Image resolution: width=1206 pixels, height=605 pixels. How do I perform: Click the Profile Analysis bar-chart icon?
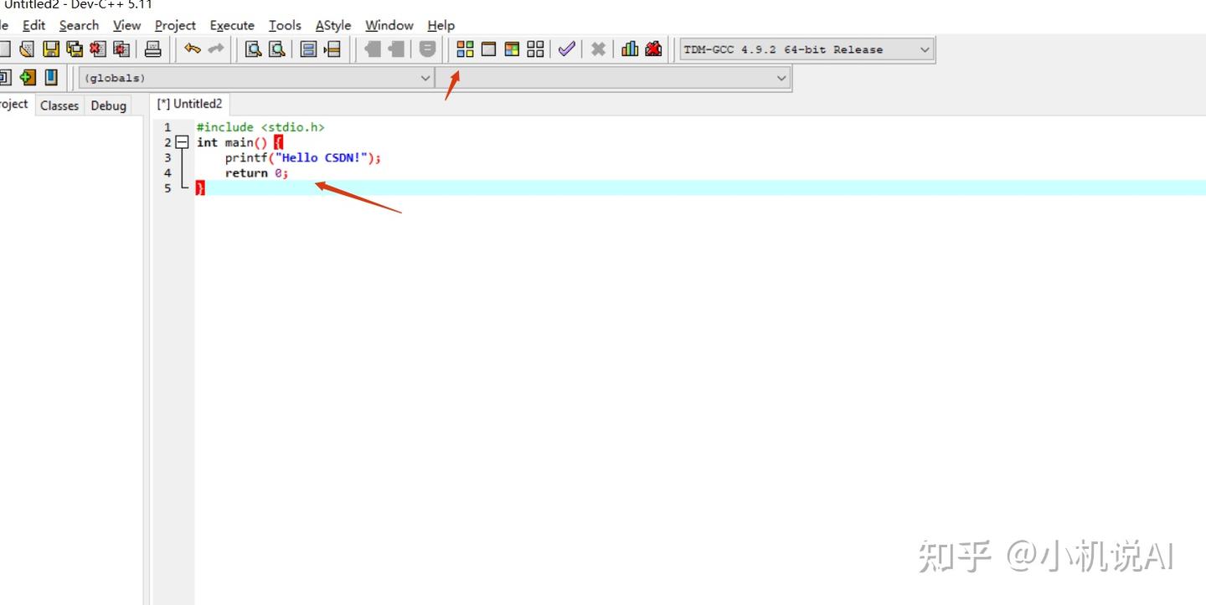tap(630, 49)
